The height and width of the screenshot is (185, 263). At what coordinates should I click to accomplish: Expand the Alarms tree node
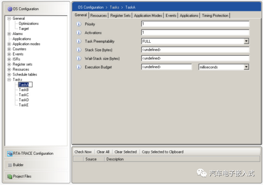tap(9, 34)
